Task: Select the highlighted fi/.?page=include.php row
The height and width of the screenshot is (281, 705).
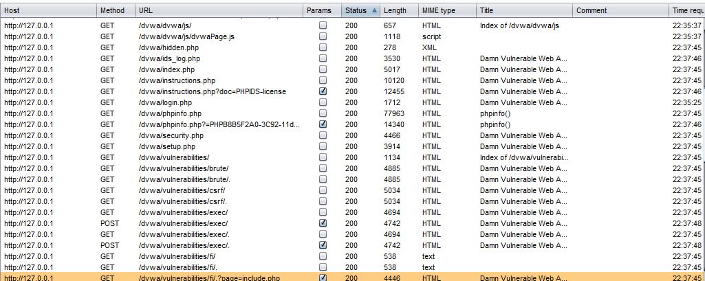Action: [x=352, y=278]
